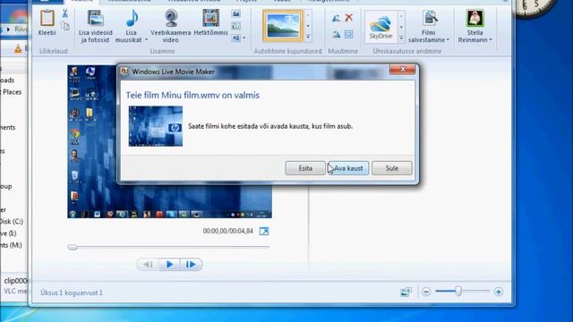573x322 pixels.
Task: Click the film thumbnail in the dialog
Action: click(156, 126)
